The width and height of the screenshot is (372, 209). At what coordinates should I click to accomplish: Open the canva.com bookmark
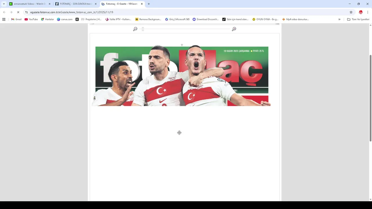(x=65, y=19)
